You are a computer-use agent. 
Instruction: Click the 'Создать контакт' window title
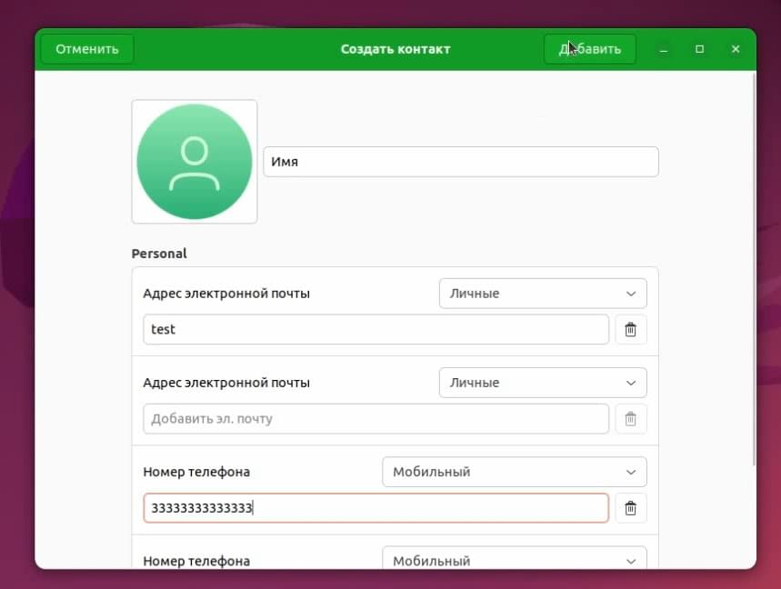click(396, 49)
